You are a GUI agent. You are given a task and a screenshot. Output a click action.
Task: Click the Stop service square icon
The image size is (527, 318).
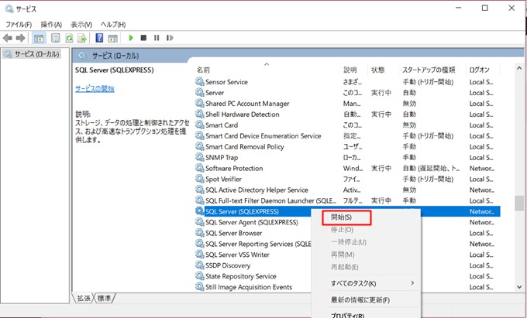(143, 38)
